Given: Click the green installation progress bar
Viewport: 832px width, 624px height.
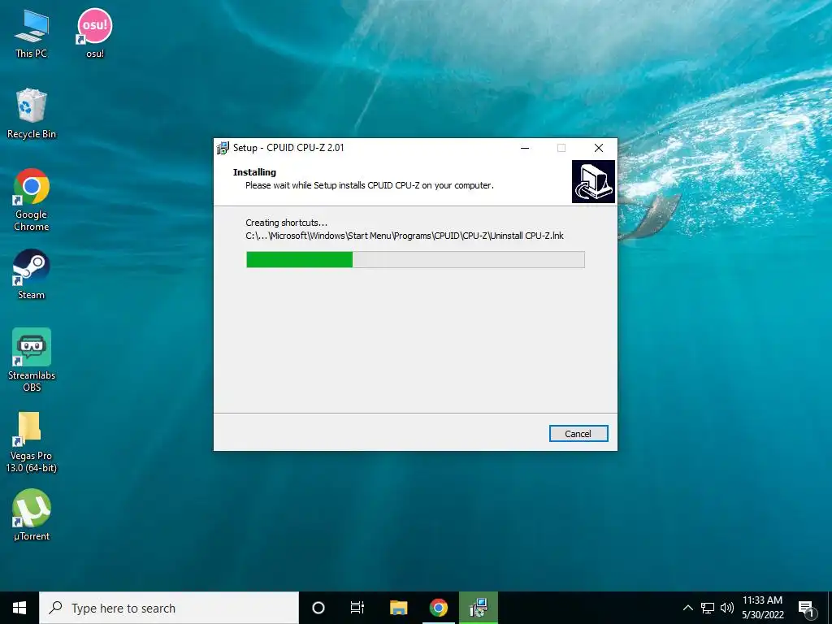Looking at the screenshot, I should [415, 259].
